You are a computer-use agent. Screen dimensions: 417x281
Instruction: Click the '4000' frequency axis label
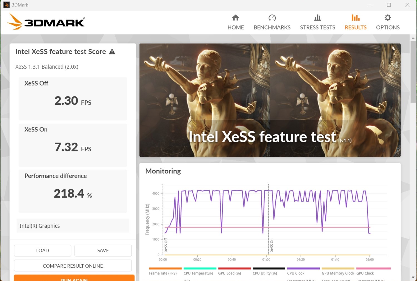tap(156, 193)
